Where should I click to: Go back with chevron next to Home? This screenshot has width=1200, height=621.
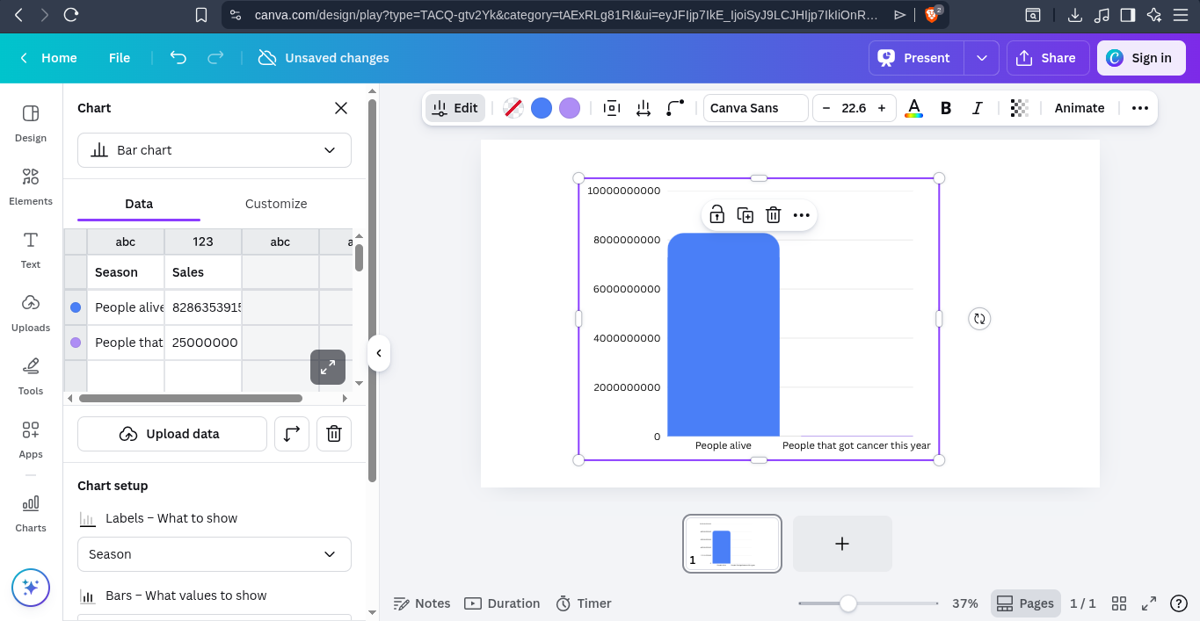pos(24,58)
